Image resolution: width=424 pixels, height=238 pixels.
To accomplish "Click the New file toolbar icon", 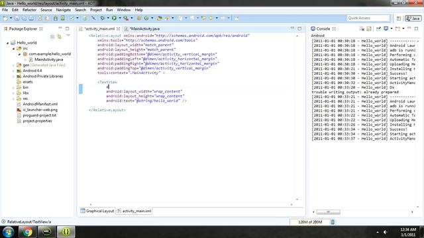I will pyautogui.click(x=5, y=18).
